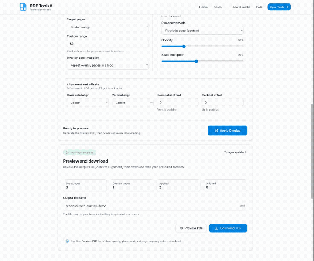Open the How it works page

(x=241, y=7)
